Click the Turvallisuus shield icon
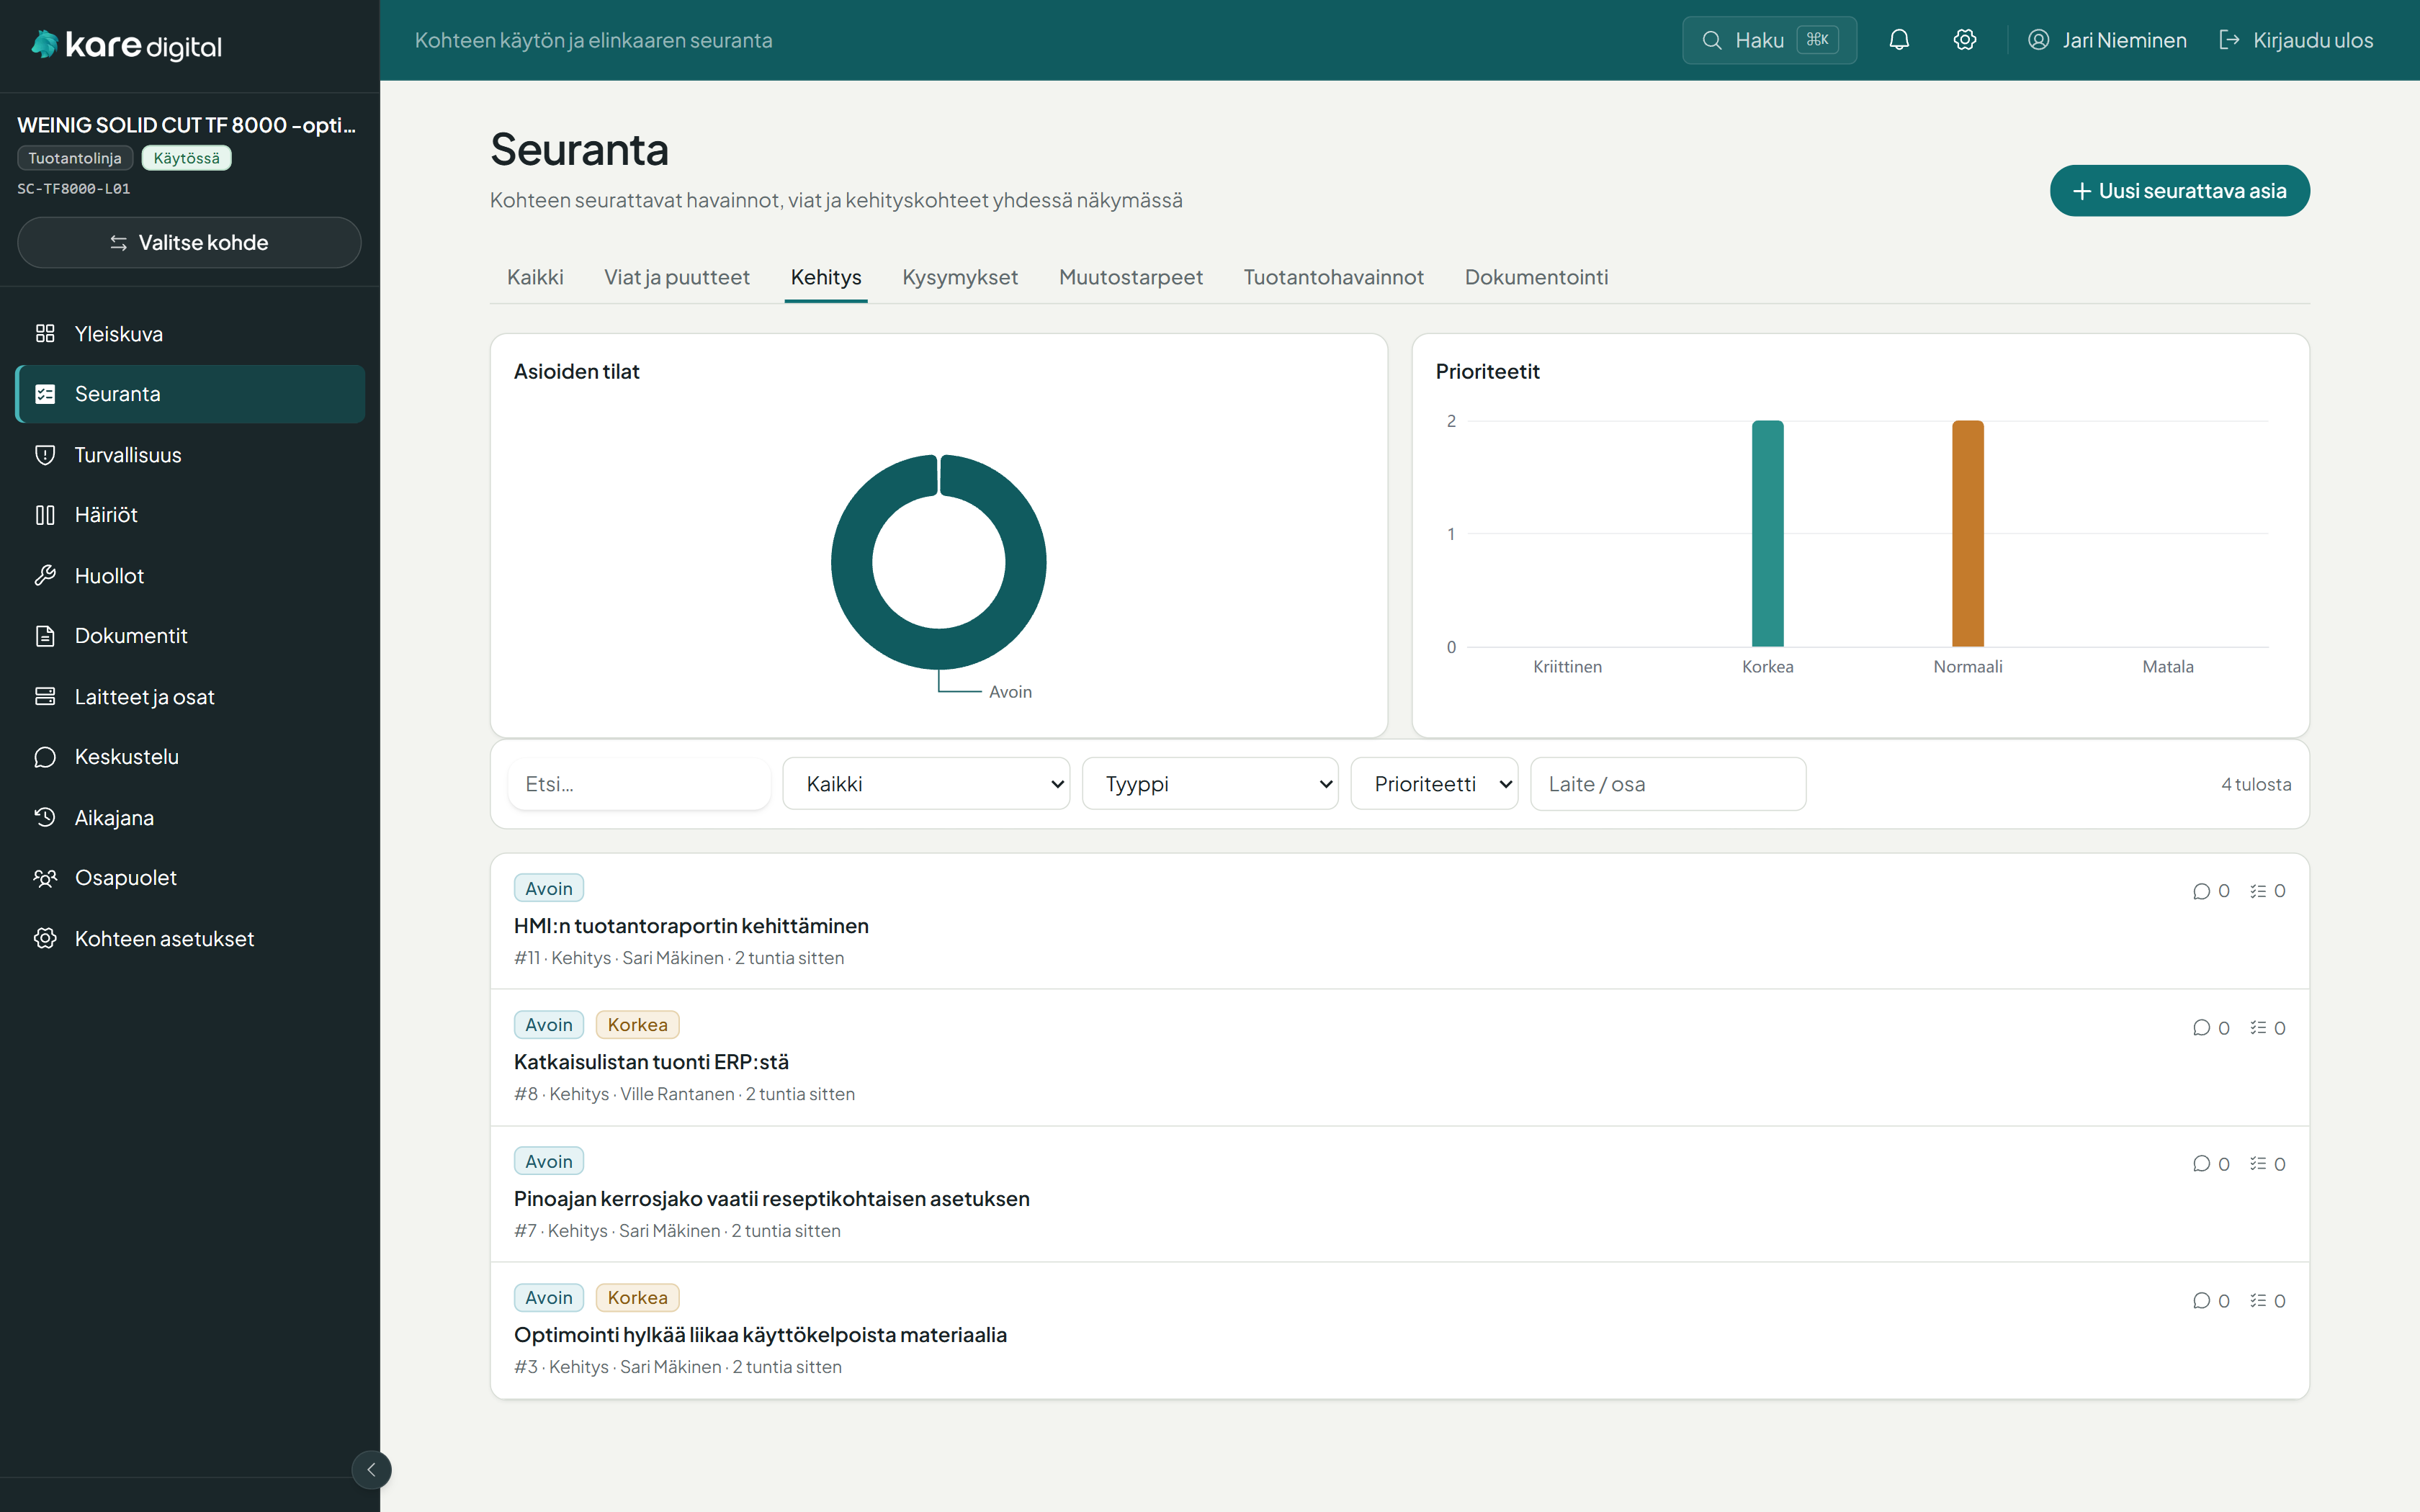Image resolution: width=2420 pixels, height=1512 pixels. click(45, 455)
